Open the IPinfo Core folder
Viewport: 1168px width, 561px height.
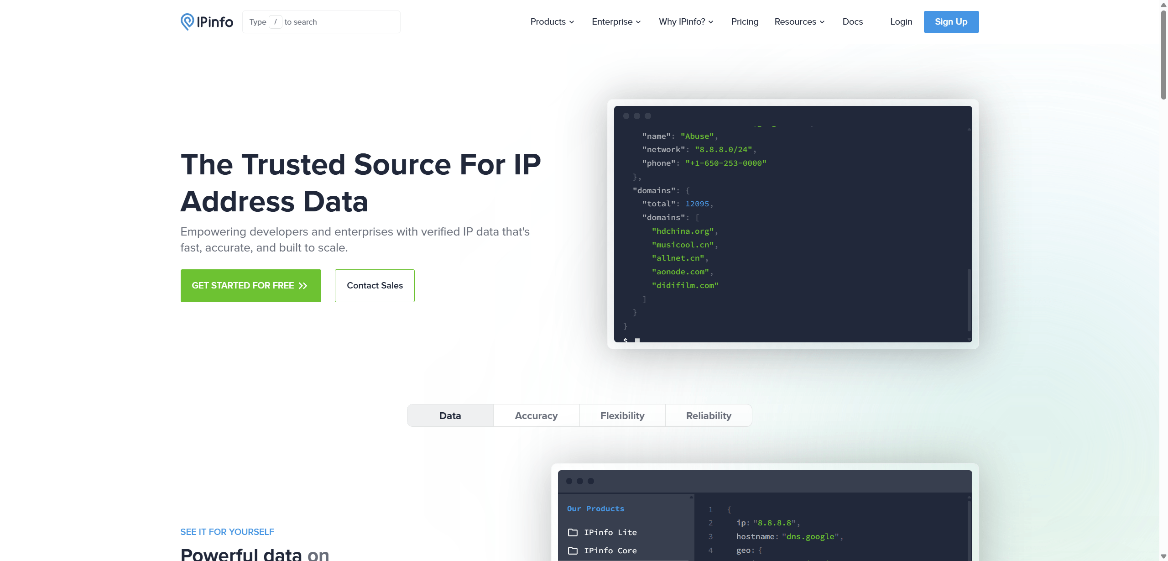pyautogui.click(x=602, y=551)
